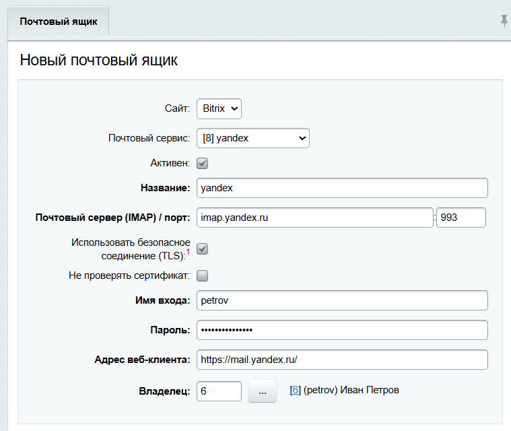The image size is (511, 431).
Task: Focus the IMAP server field imap.yandex.ru
Action: pos(315,218)
